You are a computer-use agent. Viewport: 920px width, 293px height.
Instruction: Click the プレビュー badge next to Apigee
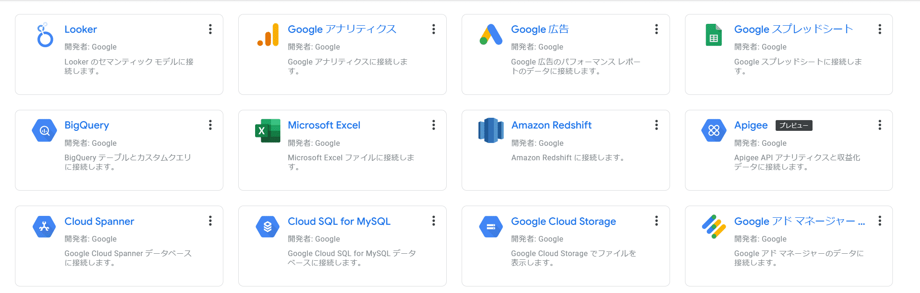coord(794,126)
